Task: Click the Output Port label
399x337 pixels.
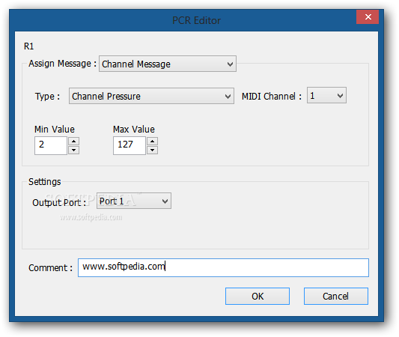Action: [x=59, y=203]
